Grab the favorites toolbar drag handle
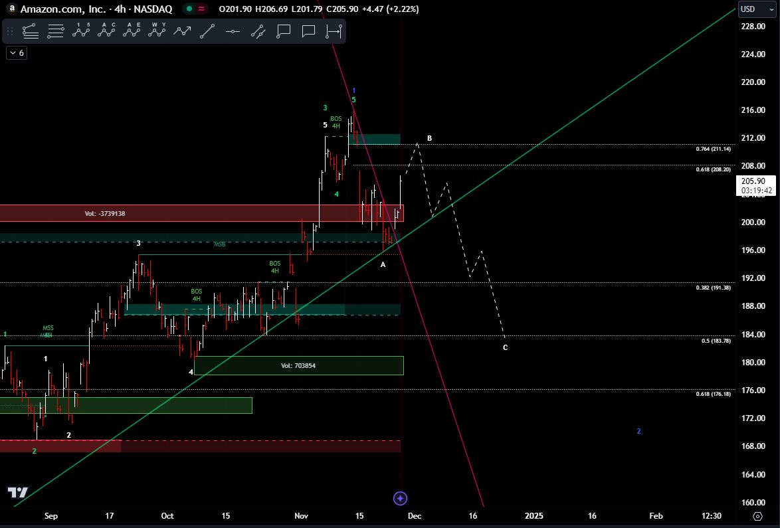Image resolution: width=780 pixels, height=528 pixels. [x=9, y=31]
